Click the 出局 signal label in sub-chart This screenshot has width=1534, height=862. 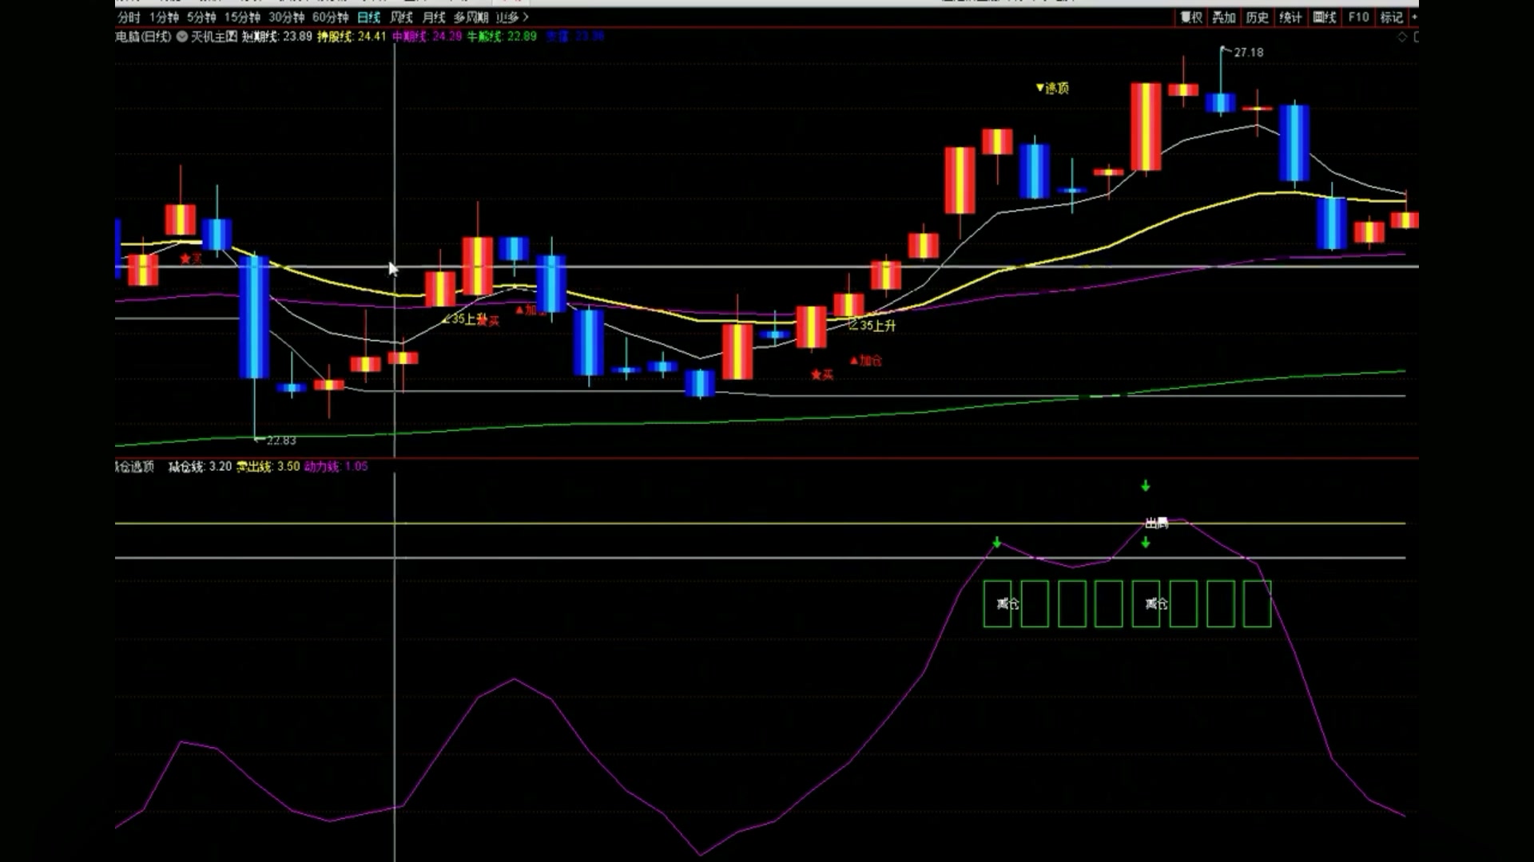(1156, 523)
